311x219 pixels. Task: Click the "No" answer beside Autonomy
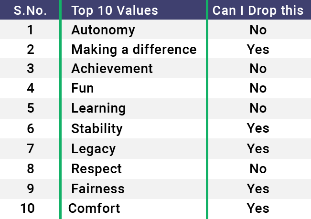(258, 30)
